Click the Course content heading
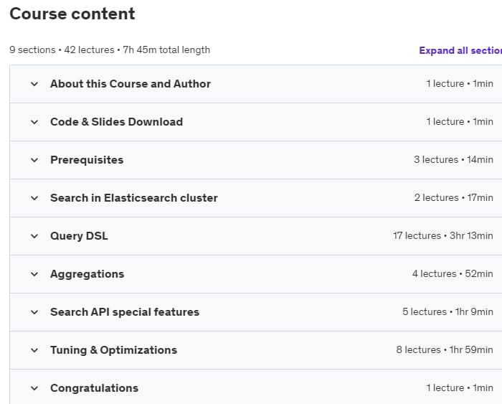Viewport: 502px width, 404px height. 72,14
